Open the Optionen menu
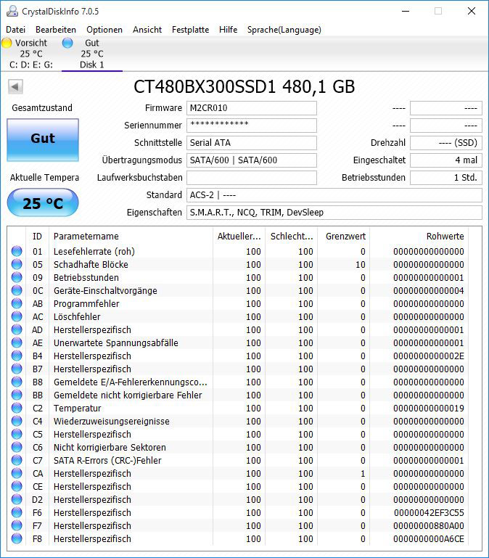489x558 pixels. point(104,30)
